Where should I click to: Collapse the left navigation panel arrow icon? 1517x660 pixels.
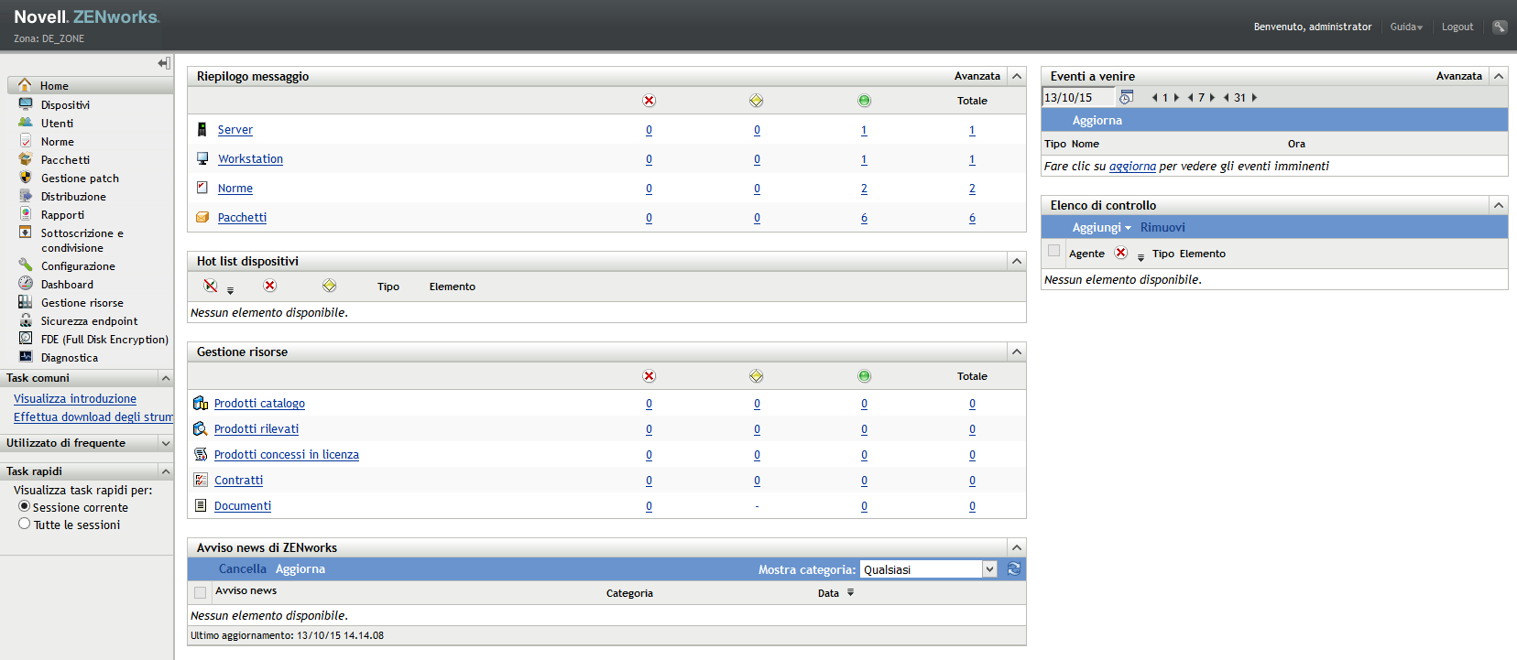[164, 63]
